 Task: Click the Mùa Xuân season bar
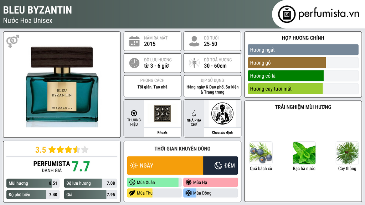154,183
